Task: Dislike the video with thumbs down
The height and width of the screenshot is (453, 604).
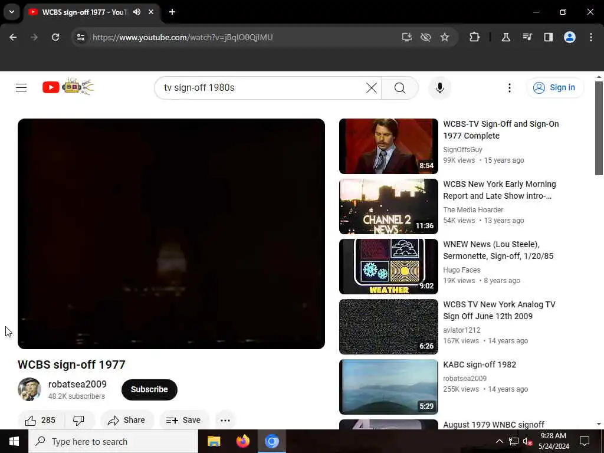Action: coord(78,420)
